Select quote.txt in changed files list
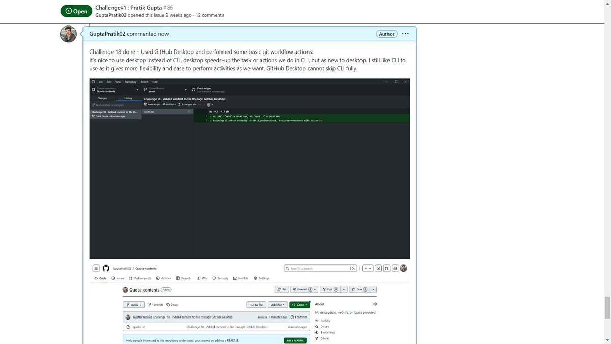Image resolution: width=611 pixels, height=344 pixels. pos(167,111)
